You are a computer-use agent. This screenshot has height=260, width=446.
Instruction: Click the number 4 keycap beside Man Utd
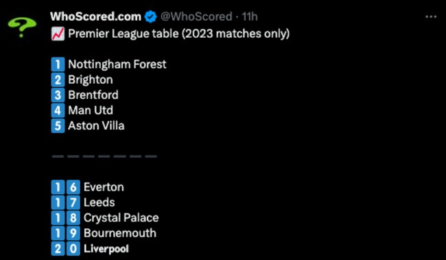click(x=58, y=110)
